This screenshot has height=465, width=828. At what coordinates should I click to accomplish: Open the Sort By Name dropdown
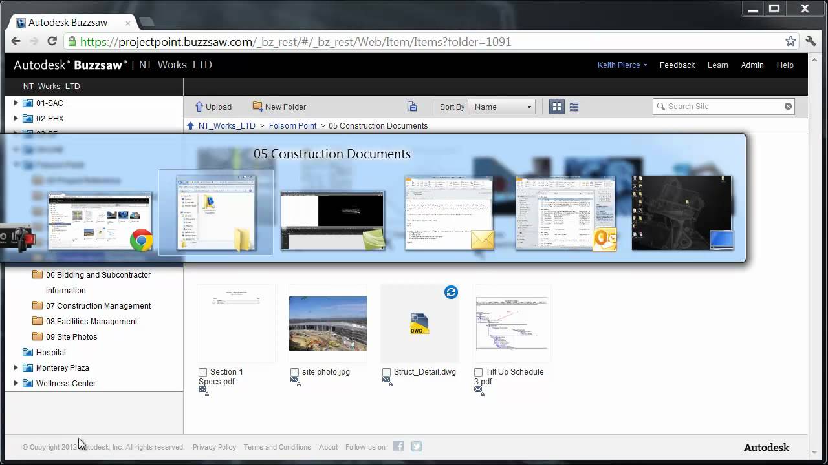click(x=502, y=107)
